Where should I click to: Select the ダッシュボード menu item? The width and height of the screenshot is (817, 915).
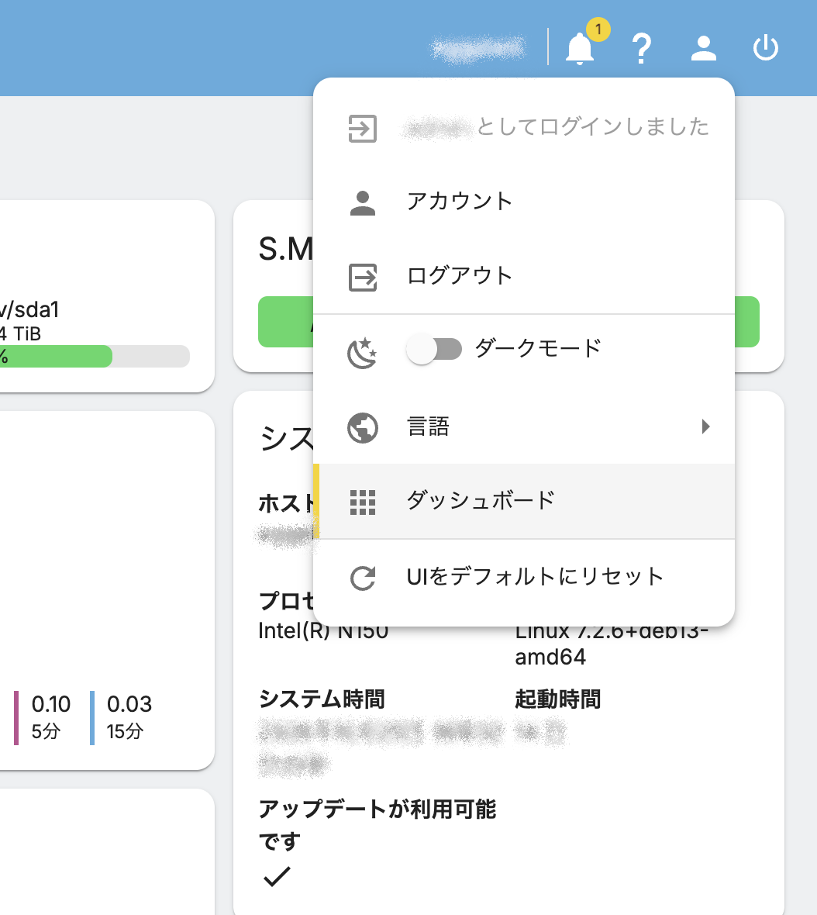524,501
